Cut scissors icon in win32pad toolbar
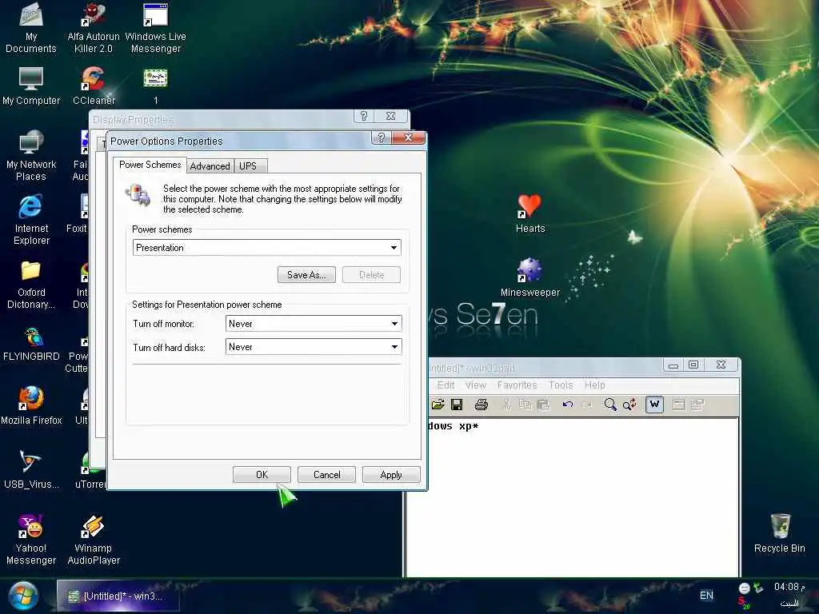 [x=506, y=405]
